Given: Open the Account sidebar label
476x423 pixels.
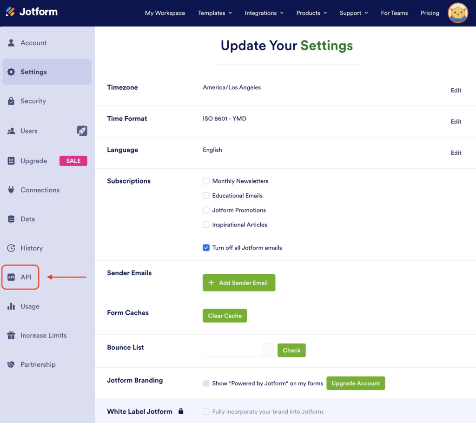Looking at the screenshot, I should [x=33, y=43].
